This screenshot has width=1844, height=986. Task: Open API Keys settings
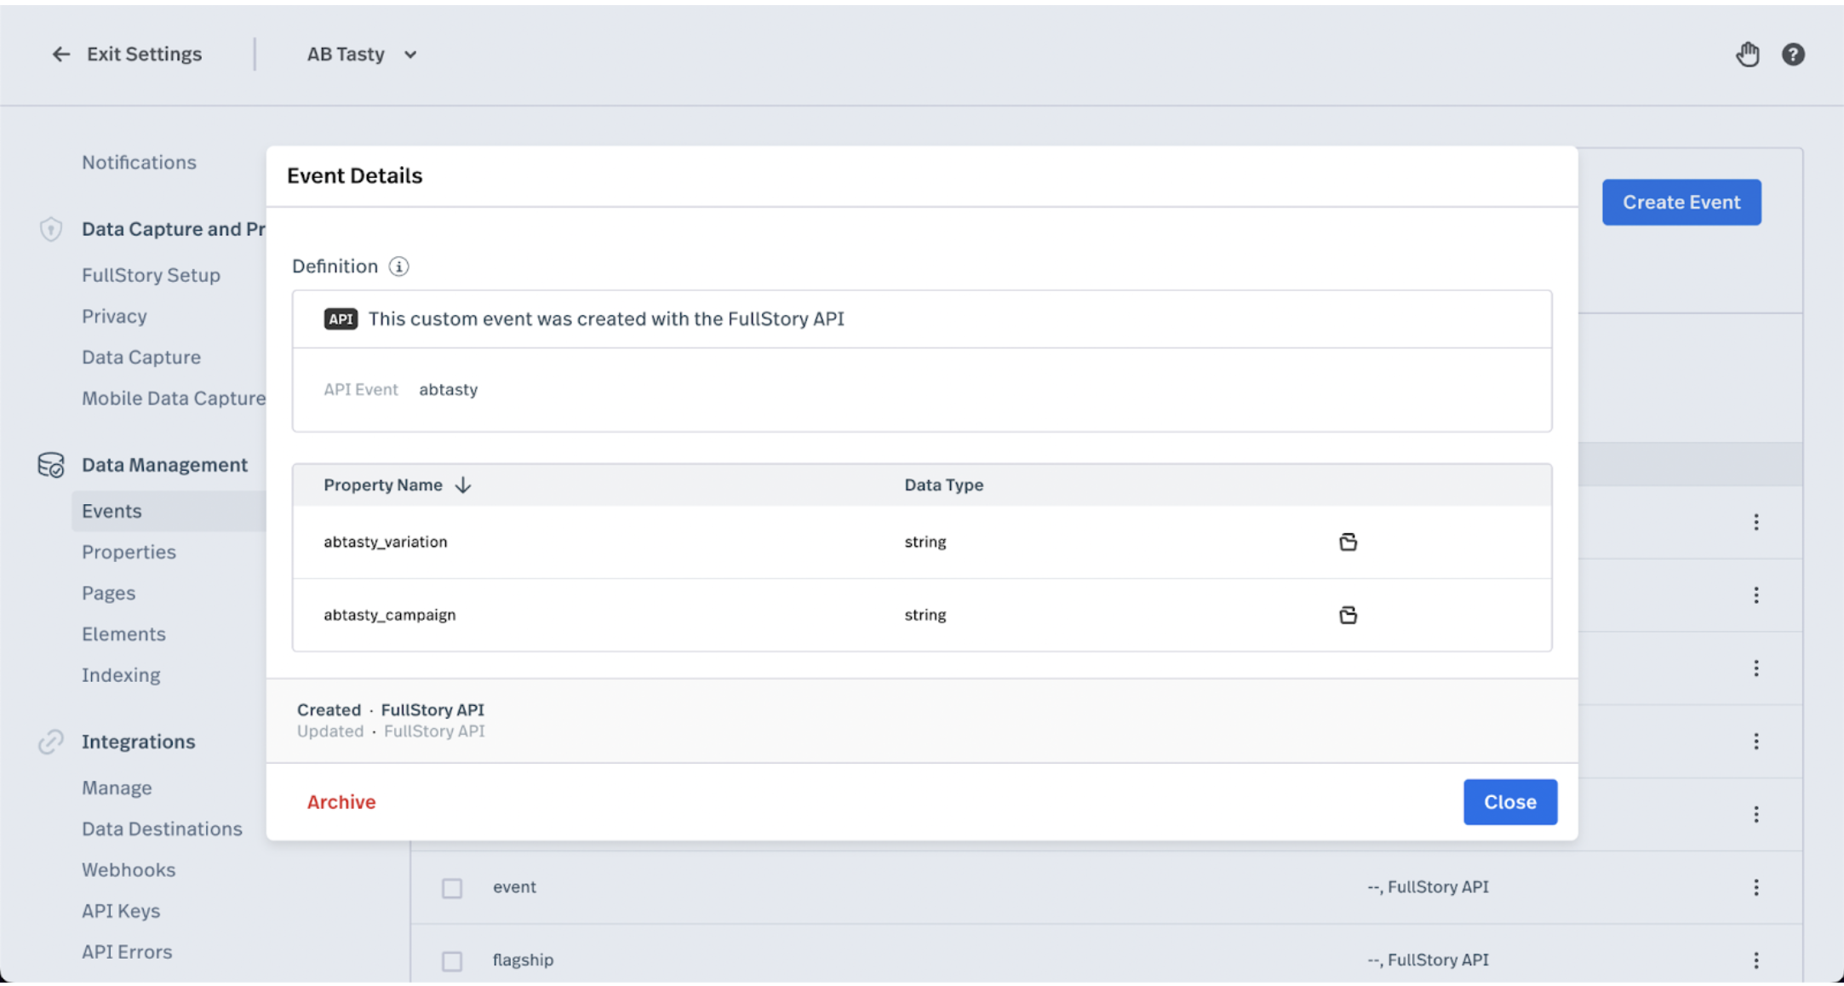pyautogui.click(x=121, y=911)
